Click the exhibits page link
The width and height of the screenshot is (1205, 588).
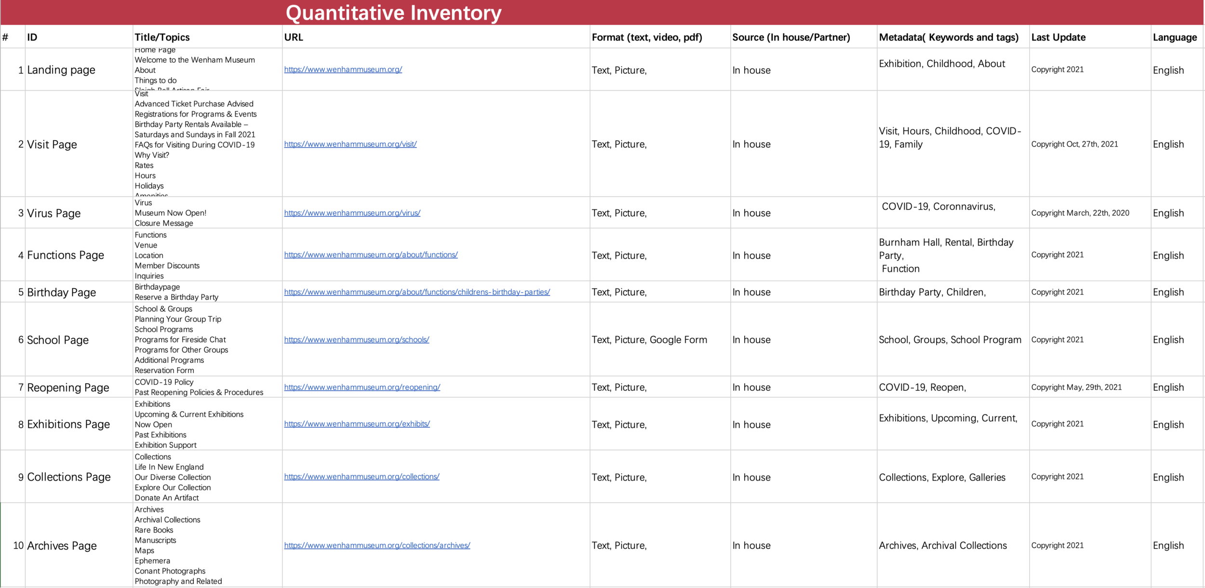coord(357,424)
